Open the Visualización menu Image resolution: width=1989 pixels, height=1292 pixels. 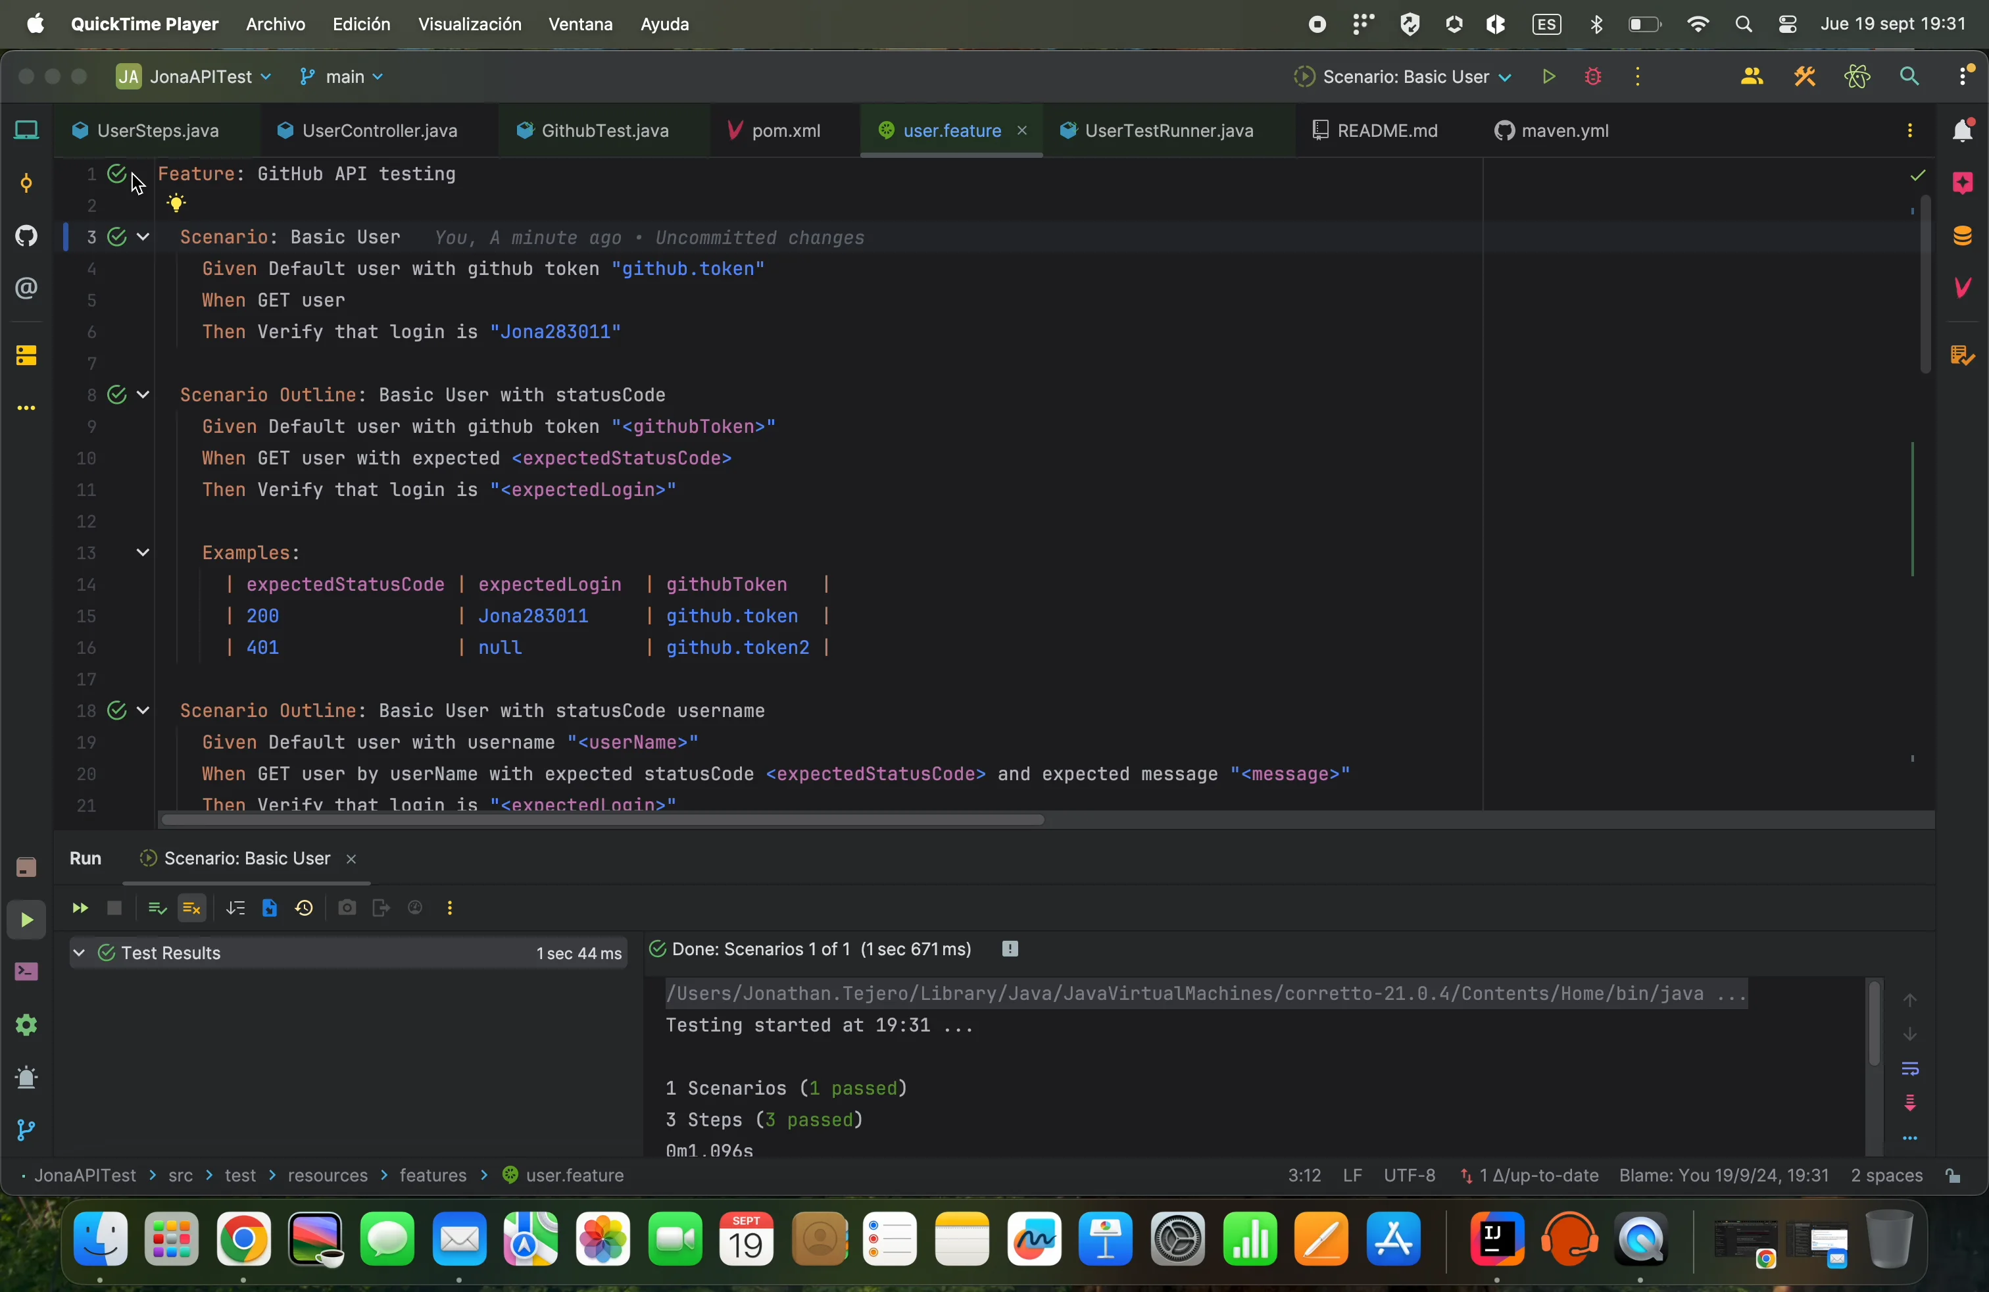(x=470, y=24)
